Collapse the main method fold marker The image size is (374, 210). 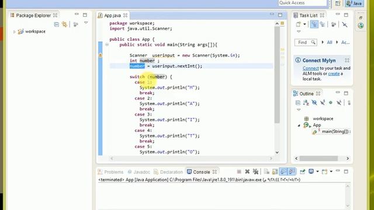[x=107, y=44]
